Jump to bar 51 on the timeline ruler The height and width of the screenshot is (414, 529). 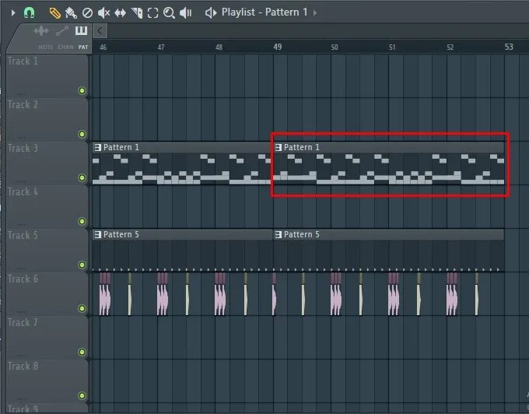coord(392,47)
